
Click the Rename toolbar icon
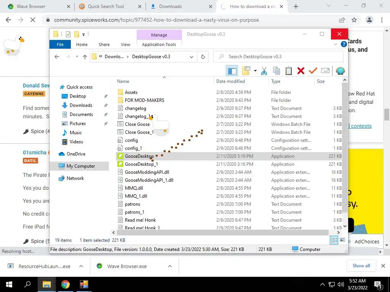click(x=325, y=71)
